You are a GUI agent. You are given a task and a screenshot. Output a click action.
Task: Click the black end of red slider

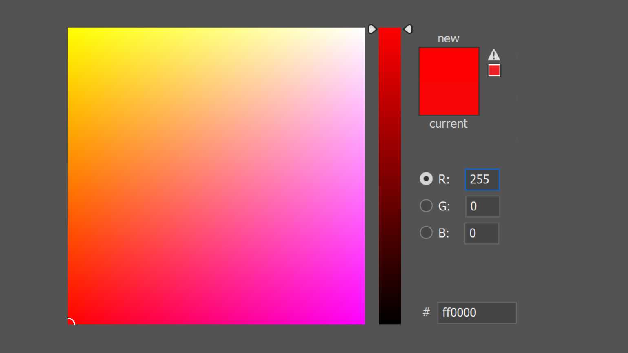coord(390,322)
